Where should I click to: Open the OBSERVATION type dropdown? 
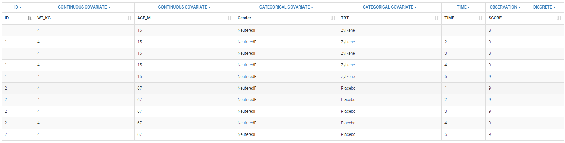tap(505, 7)
